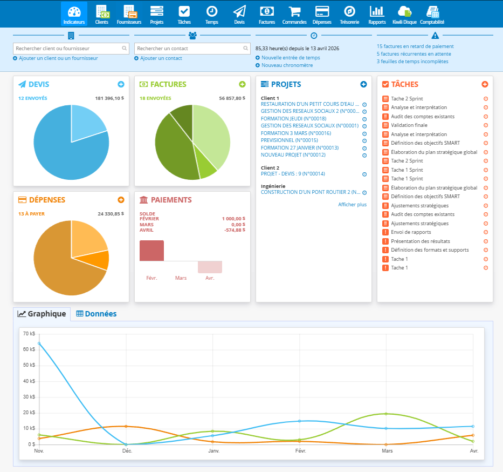
Task: Start timer for FORMATION JEUDI project
Action: click(x=364, y=119)
